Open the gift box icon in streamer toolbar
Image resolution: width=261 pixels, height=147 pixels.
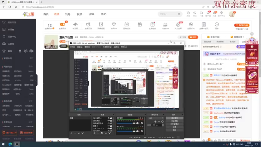(x=140, y=24)
